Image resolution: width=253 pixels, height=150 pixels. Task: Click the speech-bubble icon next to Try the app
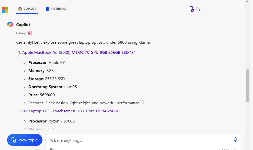192,9
